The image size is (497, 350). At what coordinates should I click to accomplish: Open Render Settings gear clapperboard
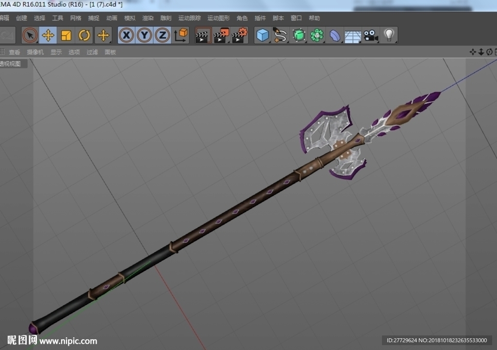click(x=240, y=35)
